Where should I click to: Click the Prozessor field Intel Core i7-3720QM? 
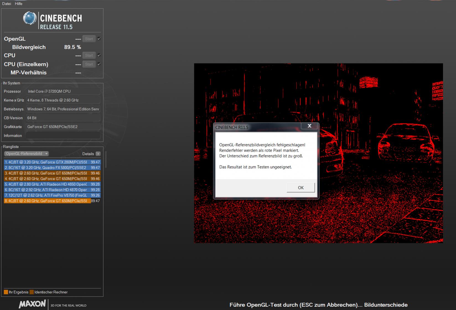pos(63,91)
